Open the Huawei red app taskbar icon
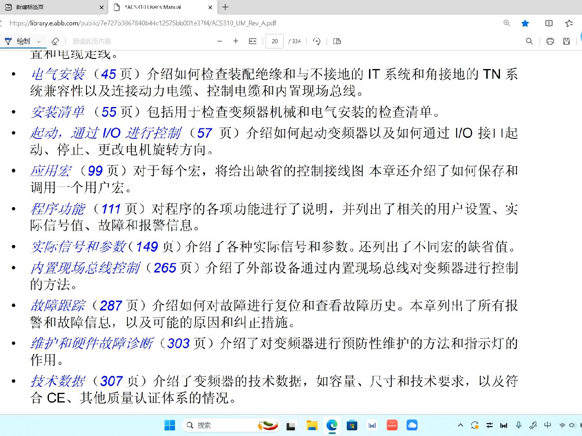 tap(392, 425)
